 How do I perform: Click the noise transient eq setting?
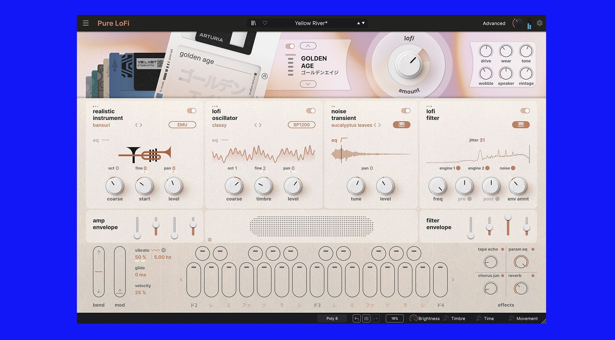340,140
